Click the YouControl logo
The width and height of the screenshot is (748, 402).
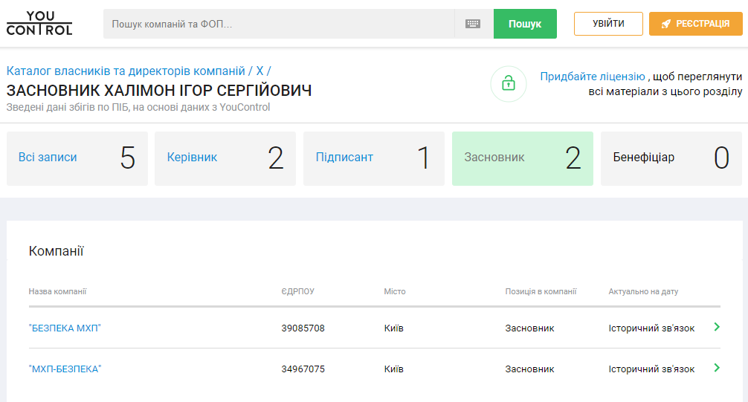(x=39, y=24)
